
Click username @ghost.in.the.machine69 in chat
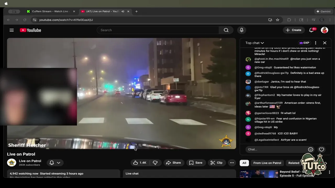[271, 59]
